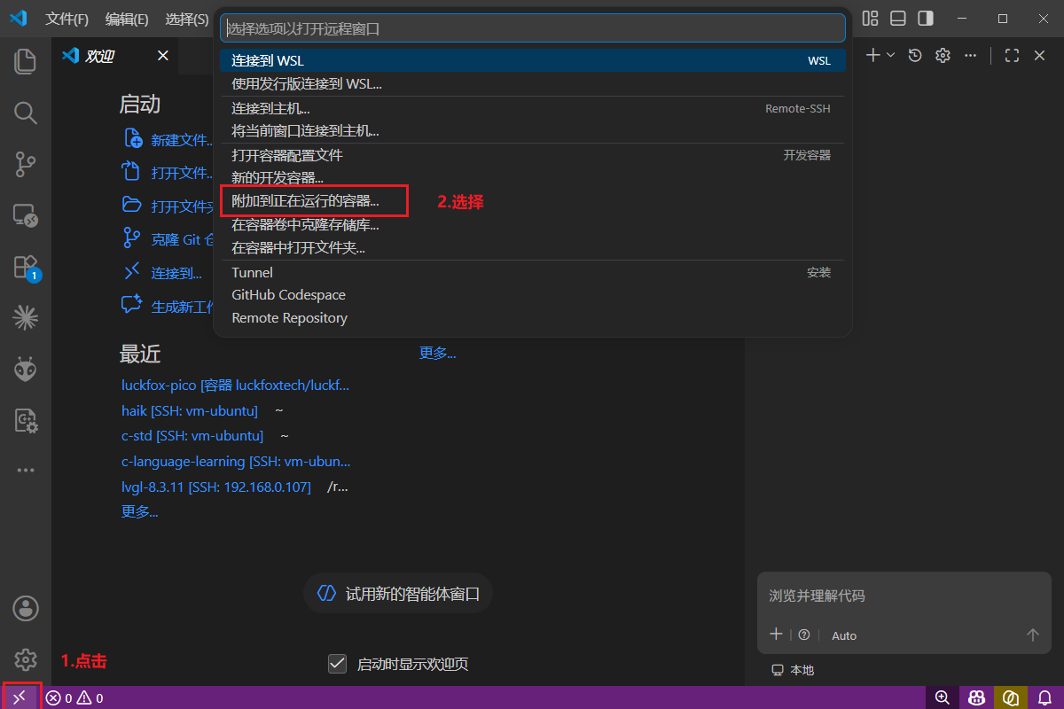Open the Explorer view in activity bar
The image size is (1064, 709).
coord(25,61)
